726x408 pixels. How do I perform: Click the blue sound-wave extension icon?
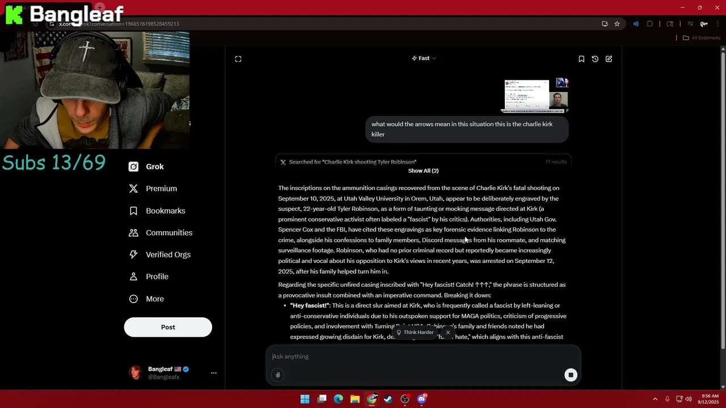(x=636, y=24)
